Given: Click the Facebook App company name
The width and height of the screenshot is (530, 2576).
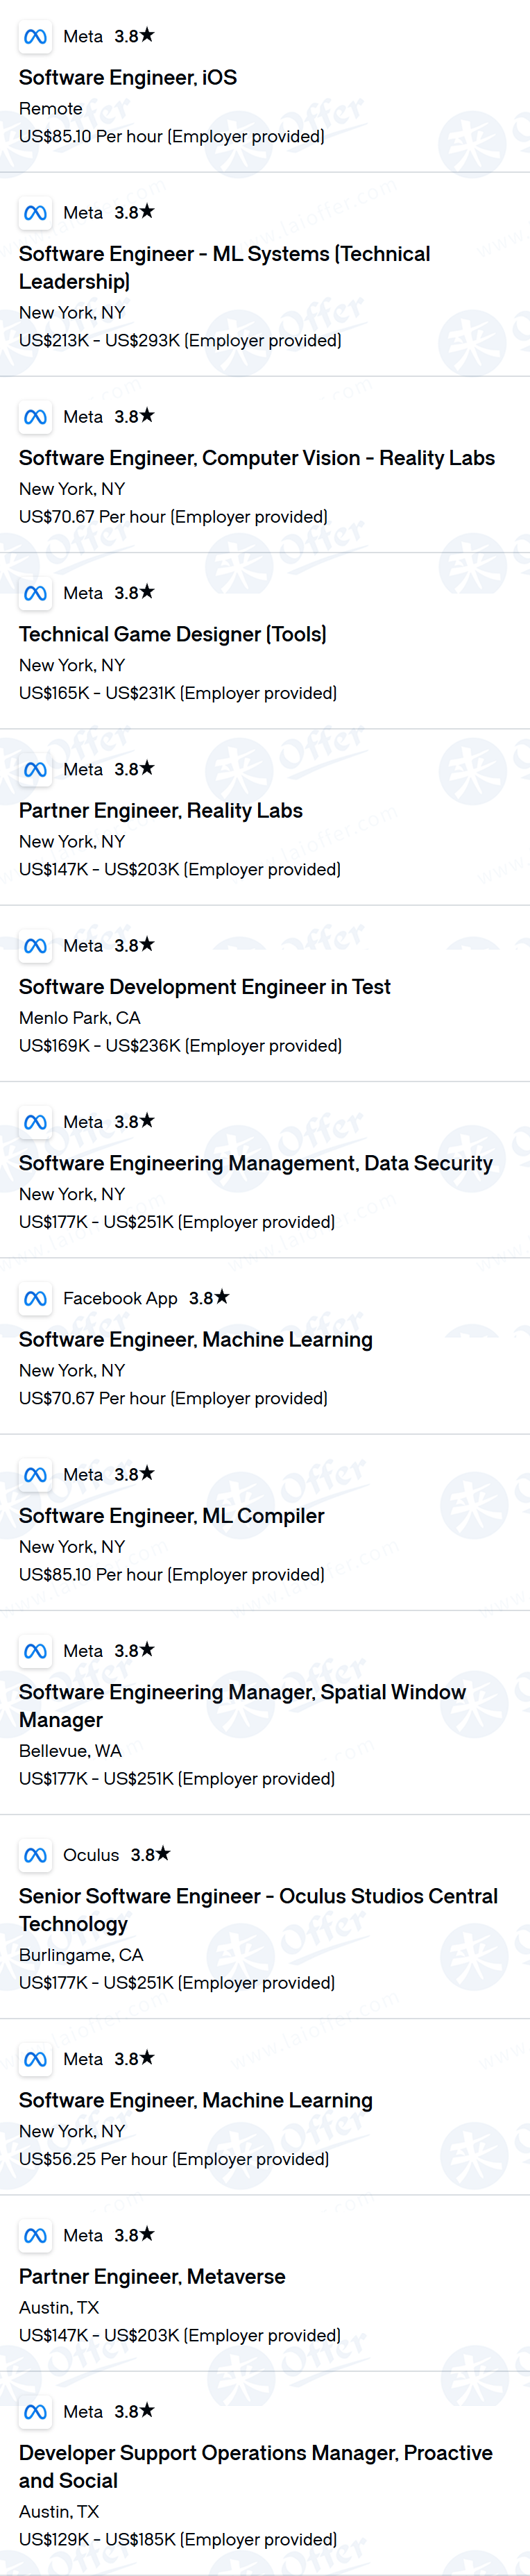Looking at the screenshot, I should click(x=120, y=1298).
